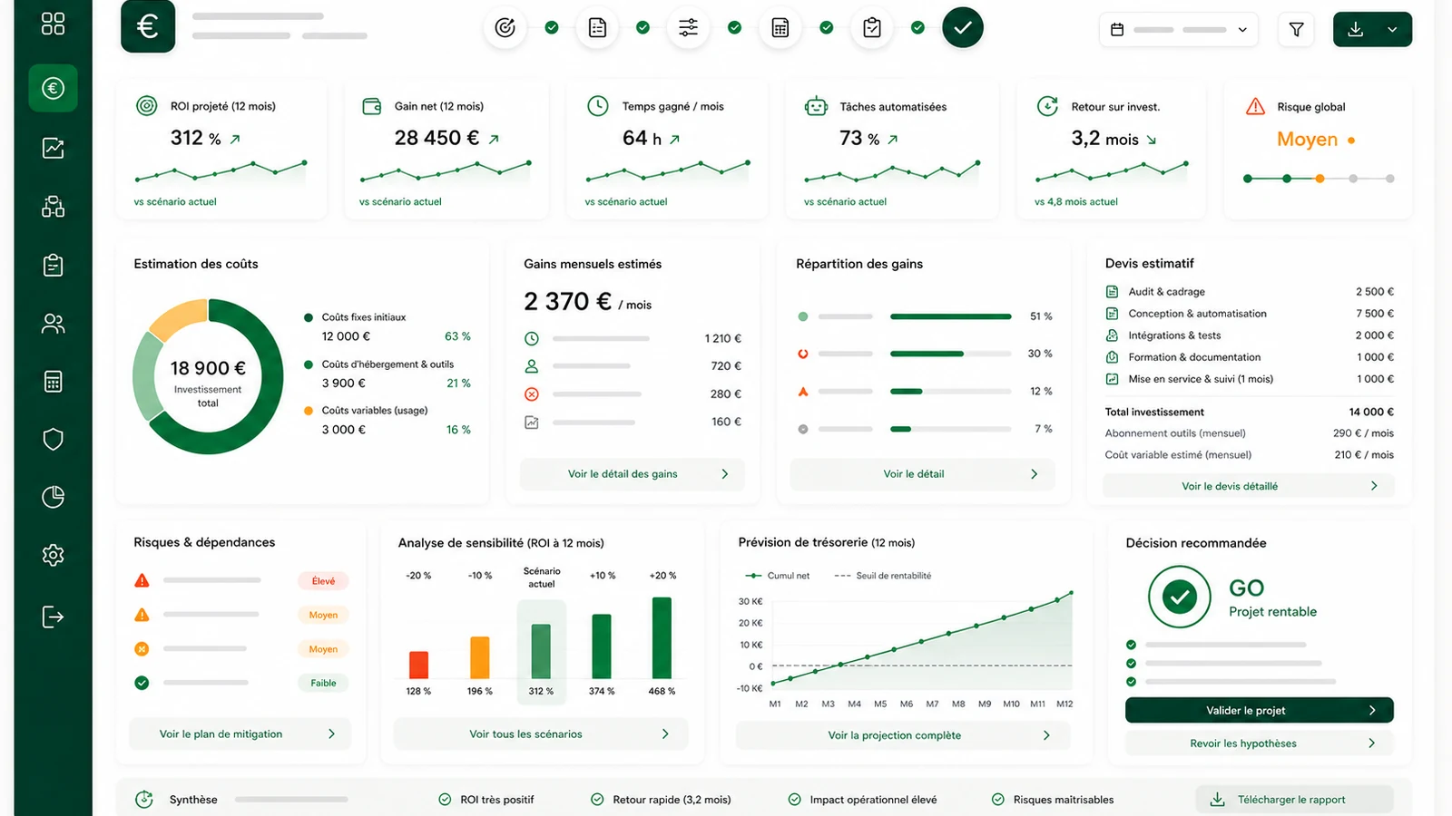Open the workflow blocks sidebar icon
1452x816 pixels.
click(x=53, y=207)
